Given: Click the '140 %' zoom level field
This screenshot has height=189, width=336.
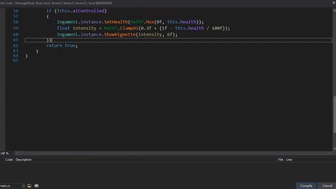Looking at the screenshot, I should (5, 153).
